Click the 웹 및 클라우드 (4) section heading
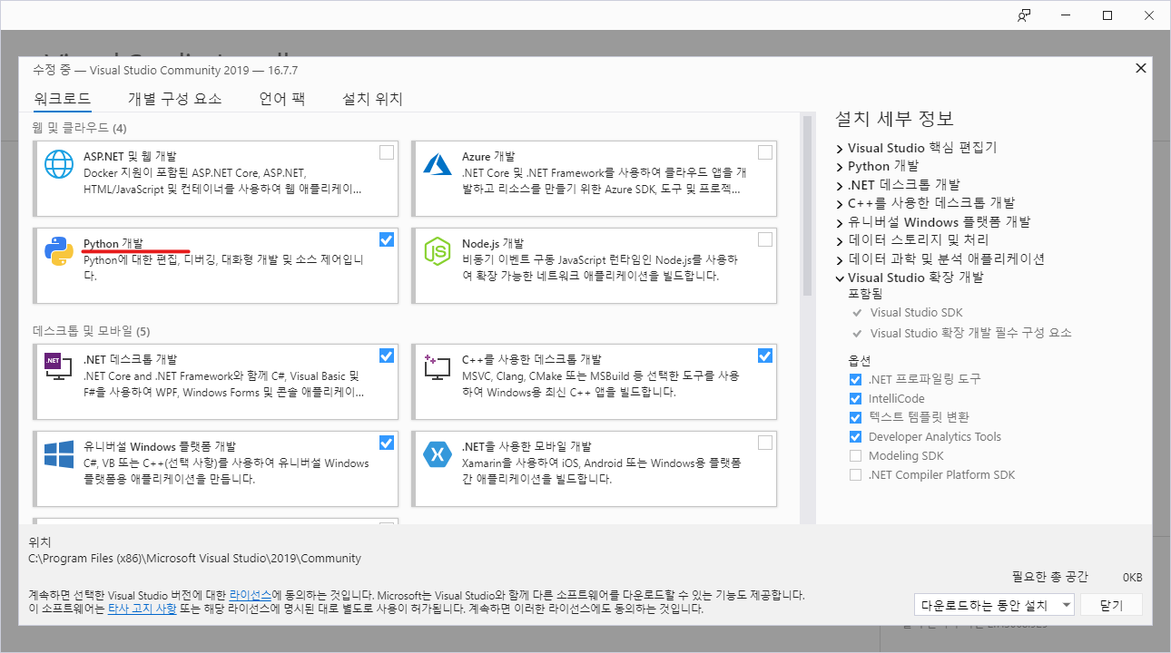The image size is (1171, 653). (80, 127)
